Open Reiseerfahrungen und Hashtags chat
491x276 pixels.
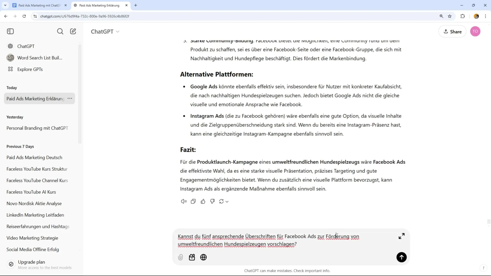click(x=38, y=226)
